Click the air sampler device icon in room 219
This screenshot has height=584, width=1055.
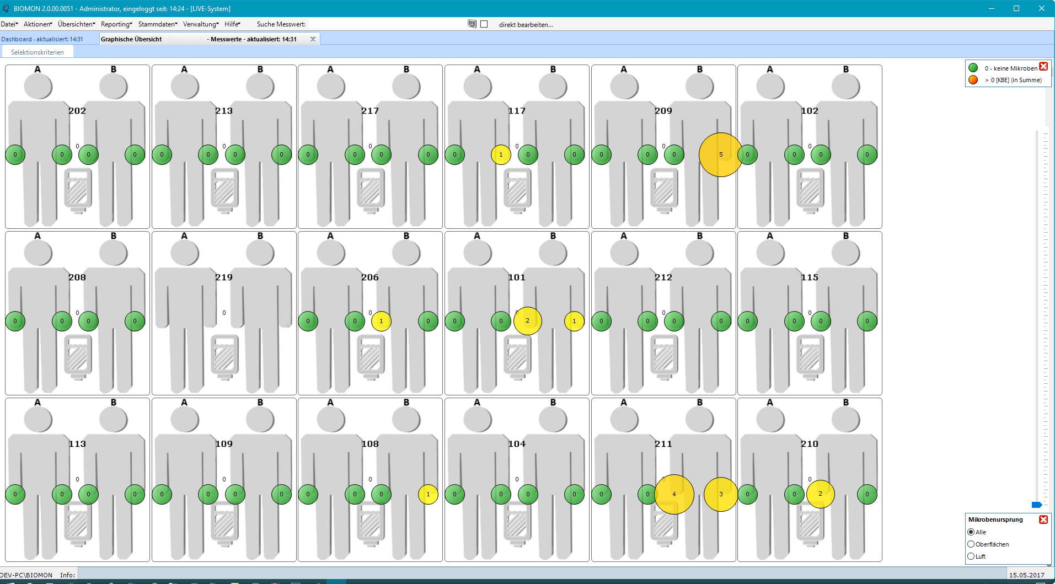tap(224, 357)
